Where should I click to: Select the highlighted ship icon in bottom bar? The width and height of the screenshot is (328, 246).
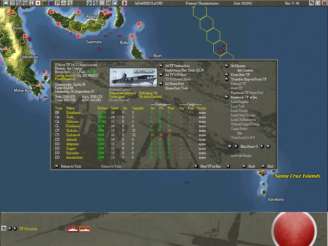tap(85, 229)
